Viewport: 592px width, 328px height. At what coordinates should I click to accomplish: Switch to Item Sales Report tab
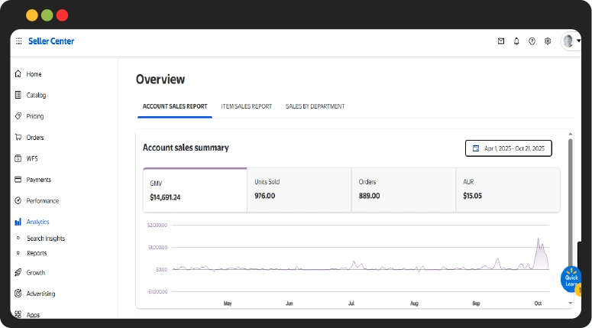pyautogui.click(x=246, y=106)
